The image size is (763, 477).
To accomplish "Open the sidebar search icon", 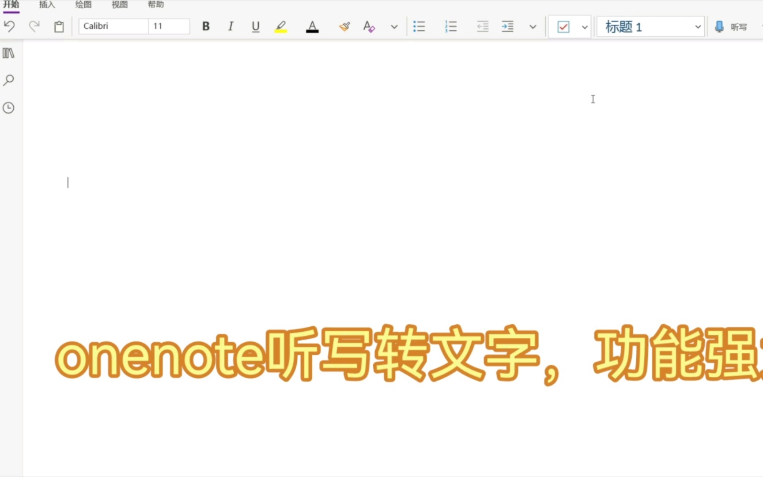I will tap(8, 80).
